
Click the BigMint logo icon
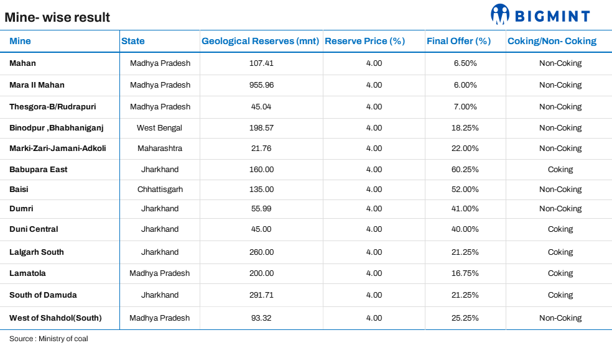click(500, 14)
